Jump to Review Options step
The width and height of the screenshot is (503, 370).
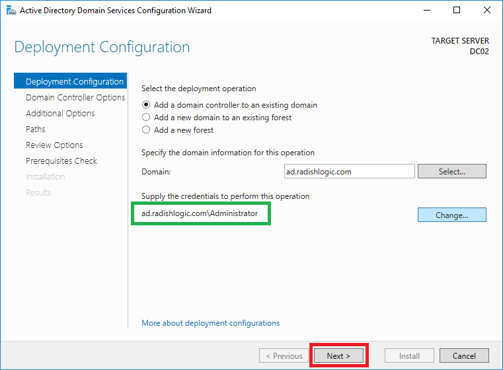[x=54, y=145]
